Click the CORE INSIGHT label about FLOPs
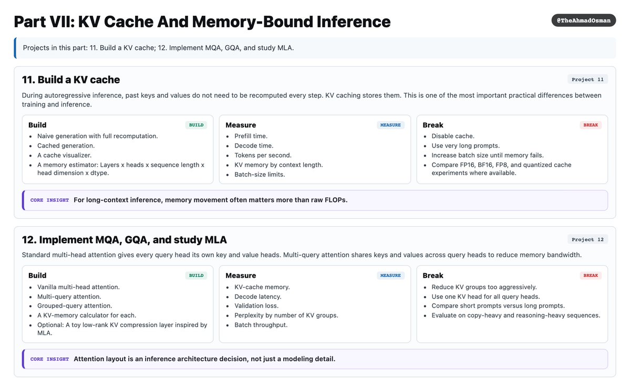630x390 pixels. 49,200
